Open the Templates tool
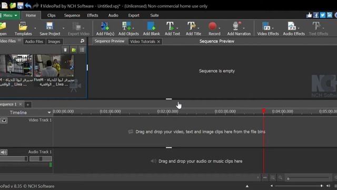 [x=23, y=28]
